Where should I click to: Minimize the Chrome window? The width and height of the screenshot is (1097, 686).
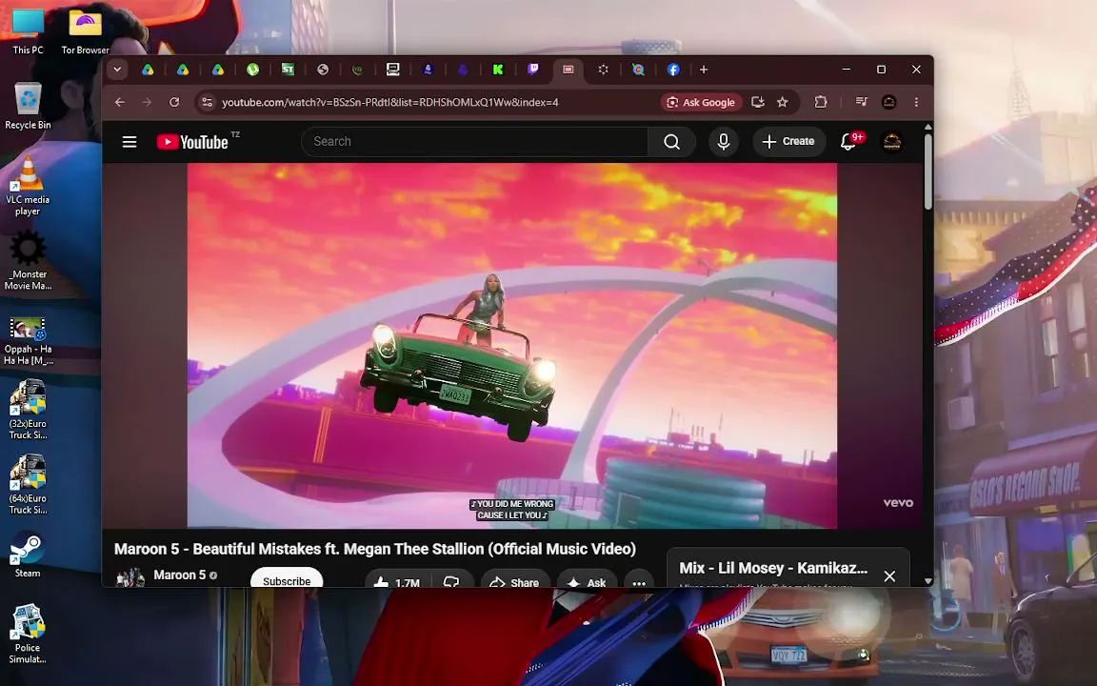pyautogui.click(x=847, y=70)
